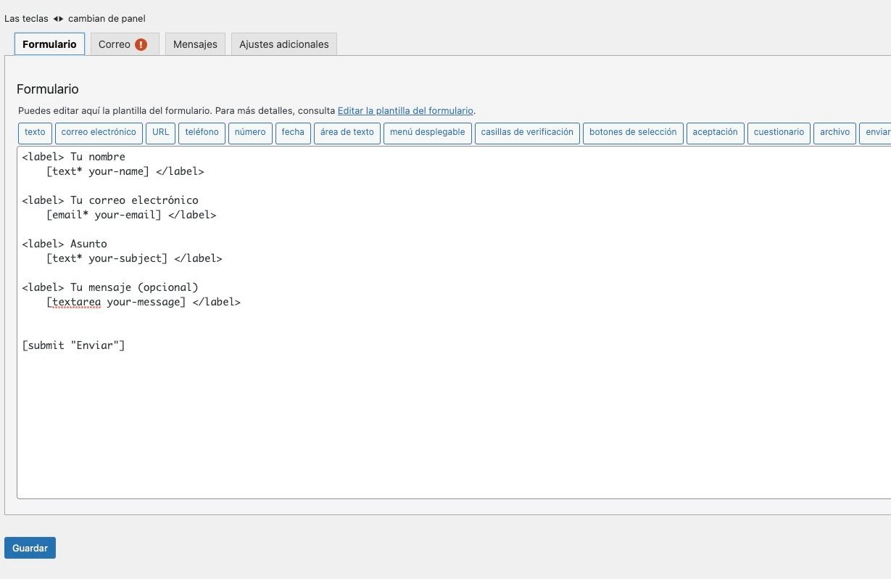This screenshot has height=579, width=891.
Task: Place cursor in [text* your-subject] line
Action: click(x=134, y=258)
